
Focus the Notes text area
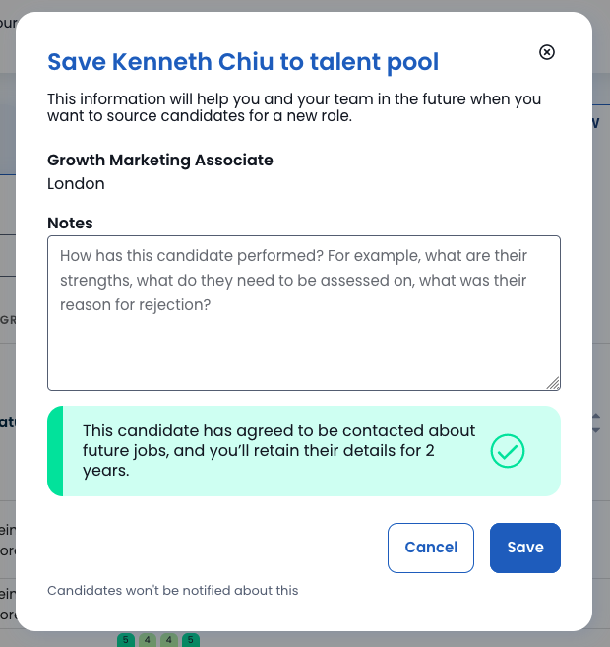pyautogui.click(x=303, y=325)
